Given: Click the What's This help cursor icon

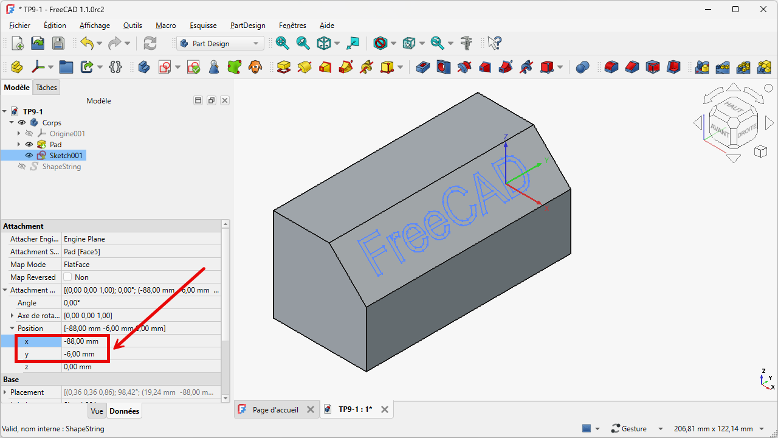Looking at the screenshot, I should click(494, 43).
